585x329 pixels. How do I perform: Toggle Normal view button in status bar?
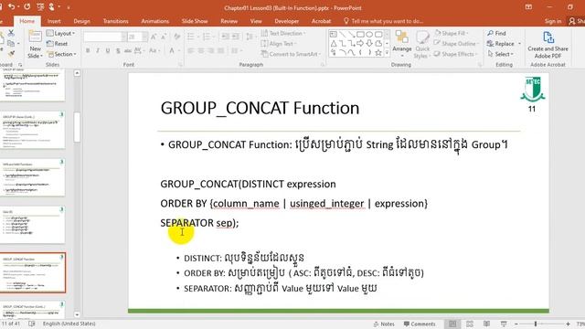452,324
